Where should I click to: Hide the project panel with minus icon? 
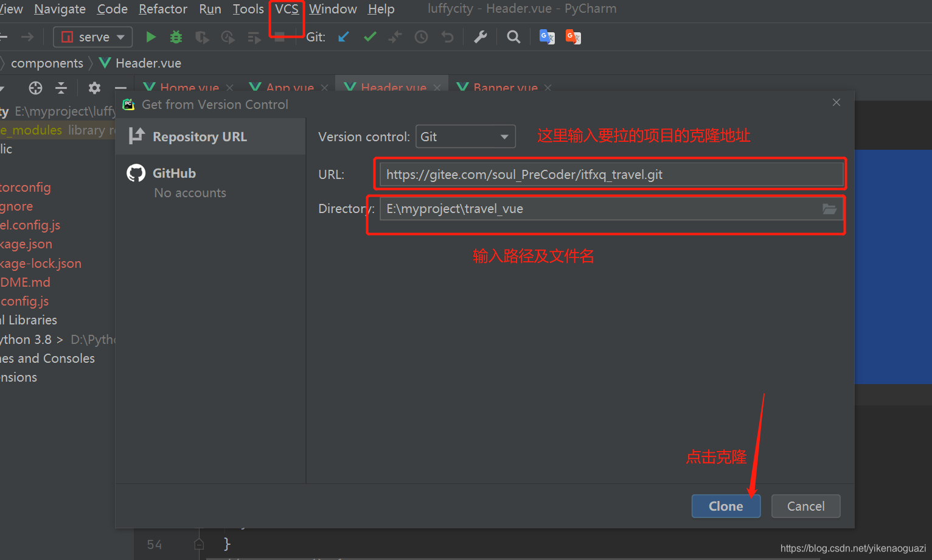[120, 88]
